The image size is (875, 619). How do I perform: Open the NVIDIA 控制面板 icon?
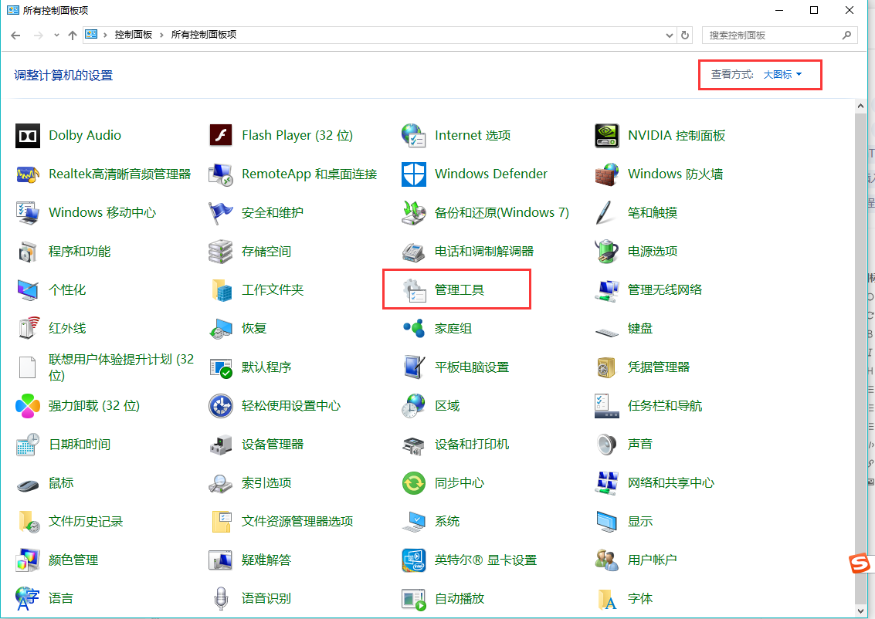point(606,136)
